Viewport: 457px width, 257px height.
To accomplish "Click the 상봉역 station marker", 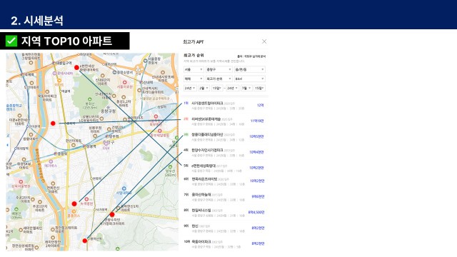I will (85, 146).
